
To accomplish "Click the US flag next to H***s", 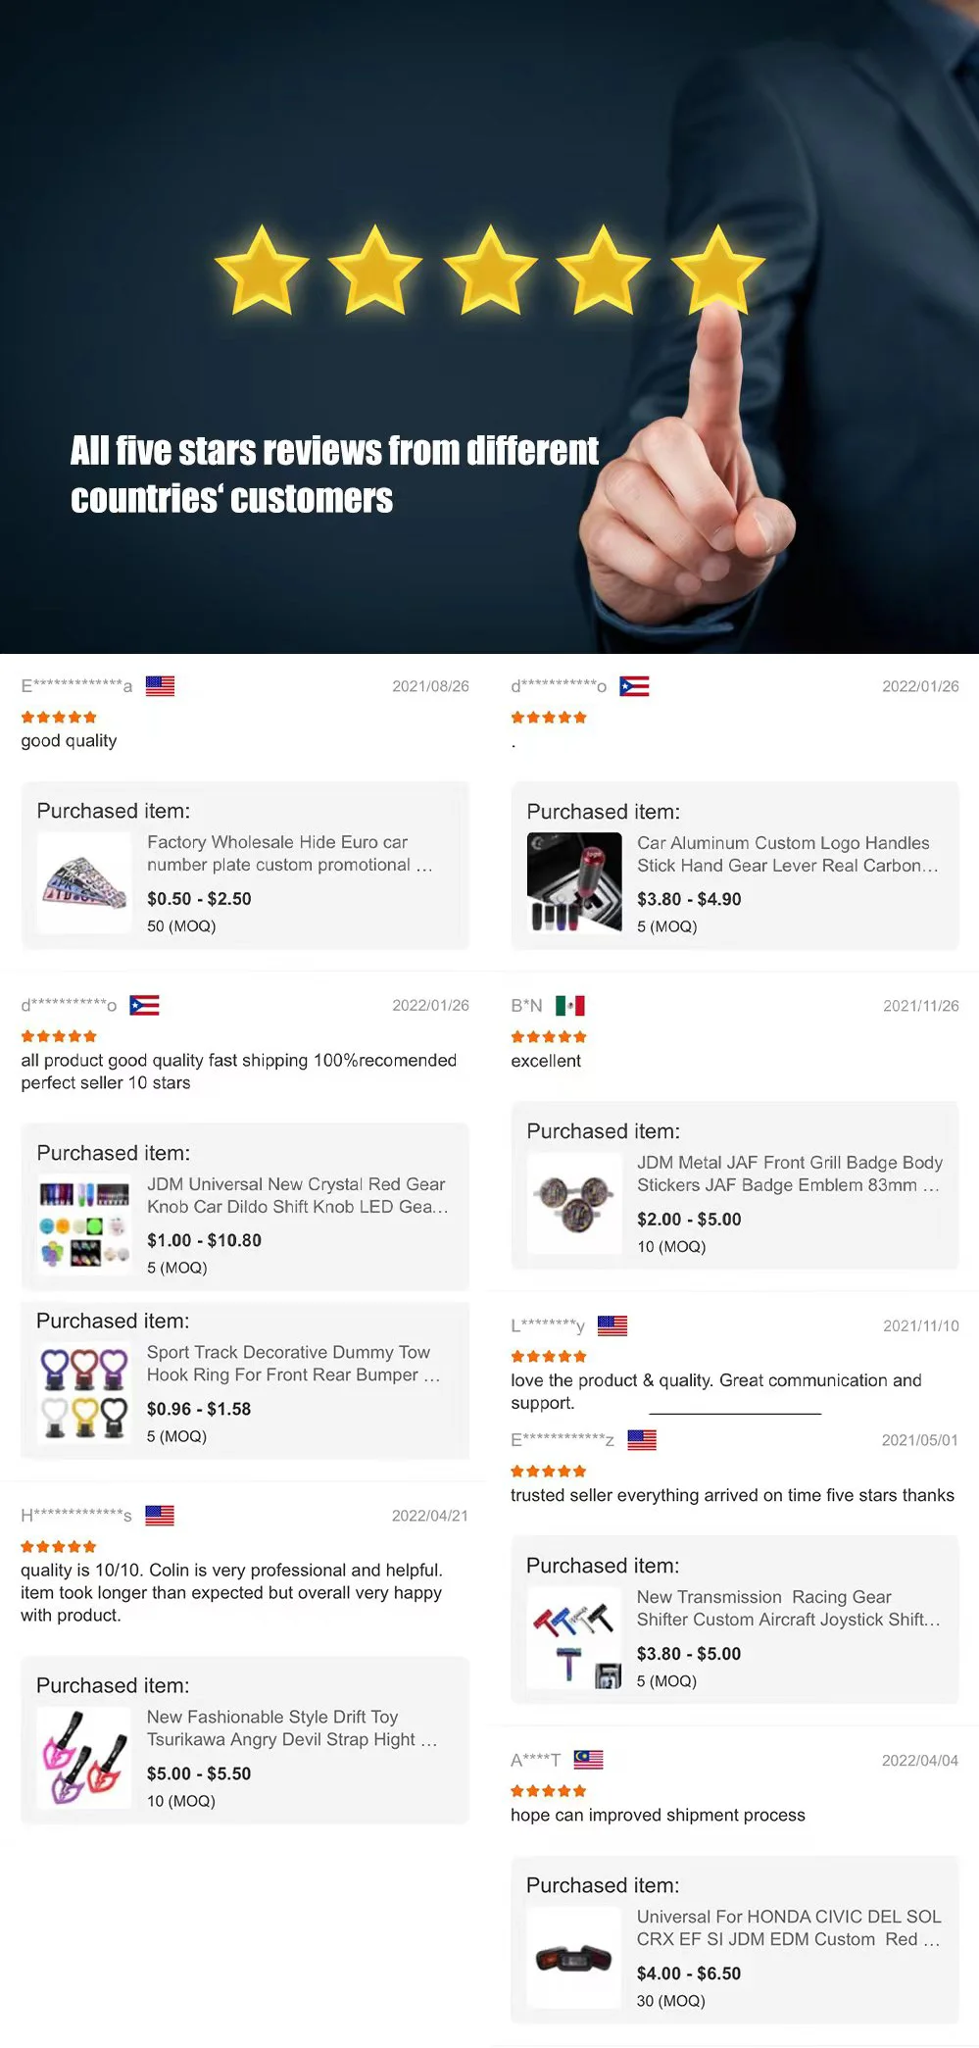I will pos(160,1515).
